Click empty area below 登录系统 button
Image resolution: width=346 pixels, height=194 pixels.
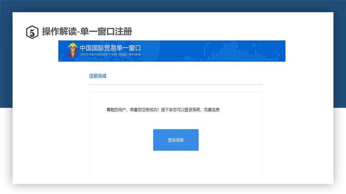click(x=176, y=165)
